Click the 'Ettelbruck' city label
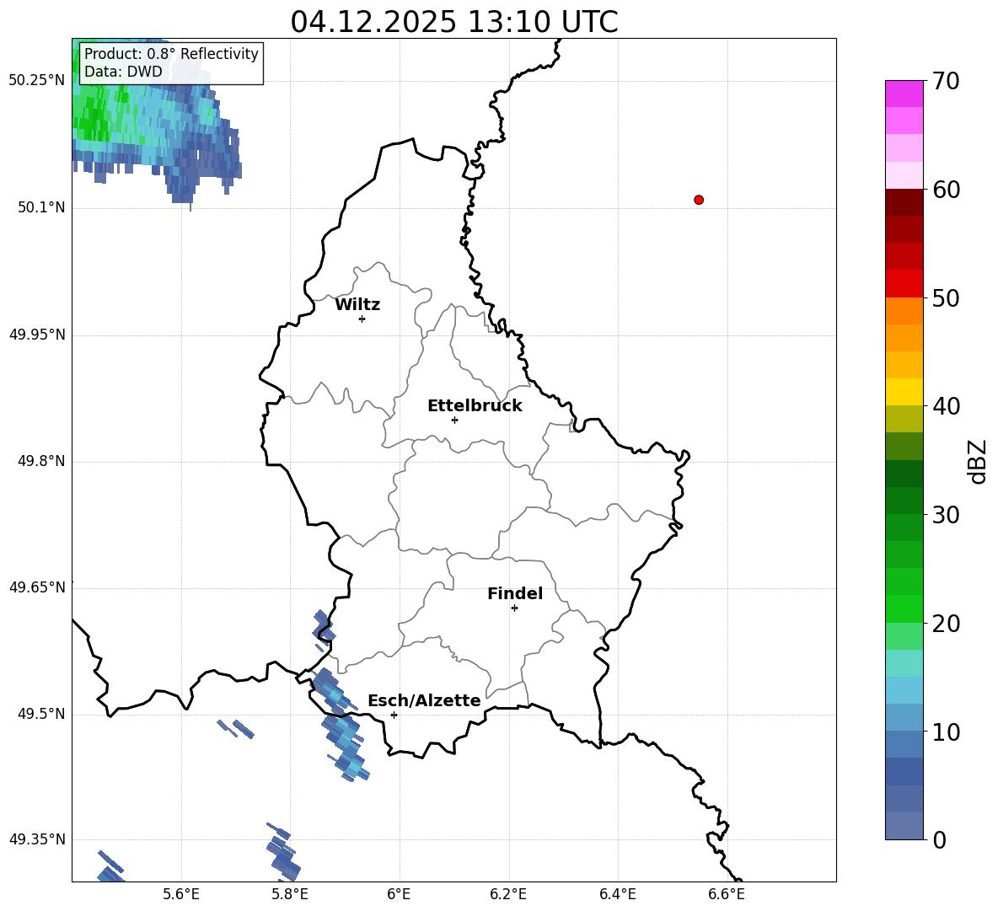 tap(475, 406)
